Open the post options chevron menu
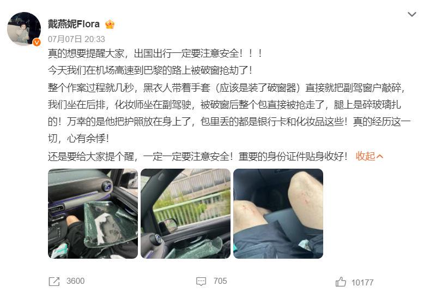 coord(411,14)
